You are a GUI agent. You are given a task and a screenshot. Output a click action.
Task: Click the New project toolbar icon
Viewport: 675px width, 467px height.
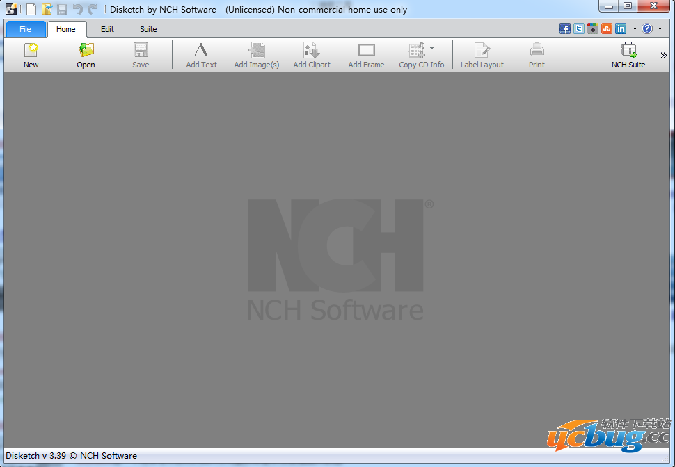pos(31,55)
